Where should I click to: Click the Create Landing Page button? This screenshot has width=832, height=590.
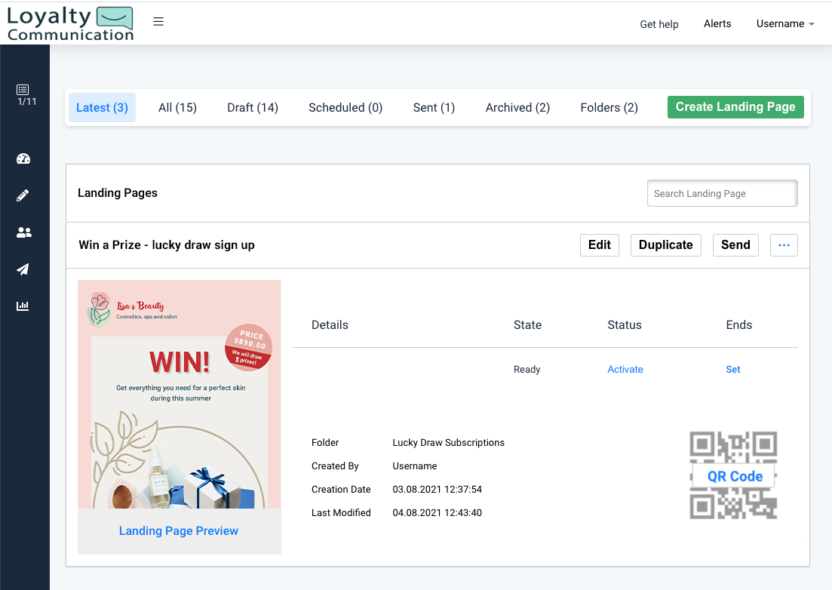[x=735, y=106]
